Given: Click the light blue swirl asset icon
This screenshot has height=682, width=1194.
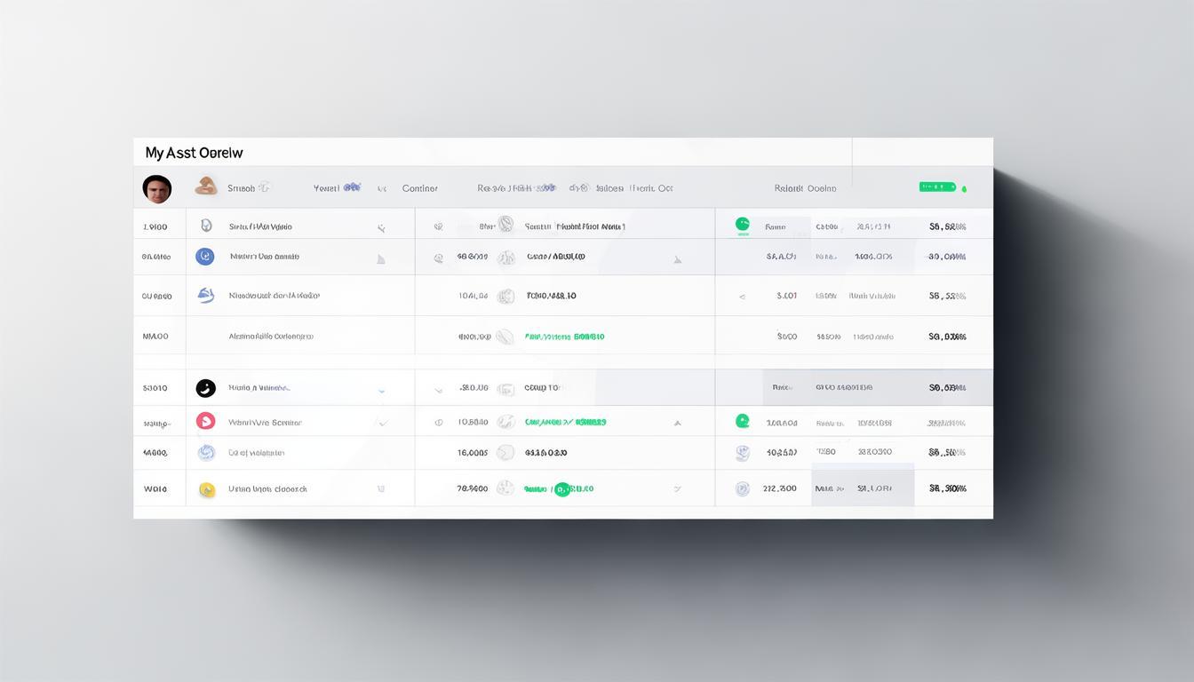Looking at the screenshot, I should coord(206,453).
